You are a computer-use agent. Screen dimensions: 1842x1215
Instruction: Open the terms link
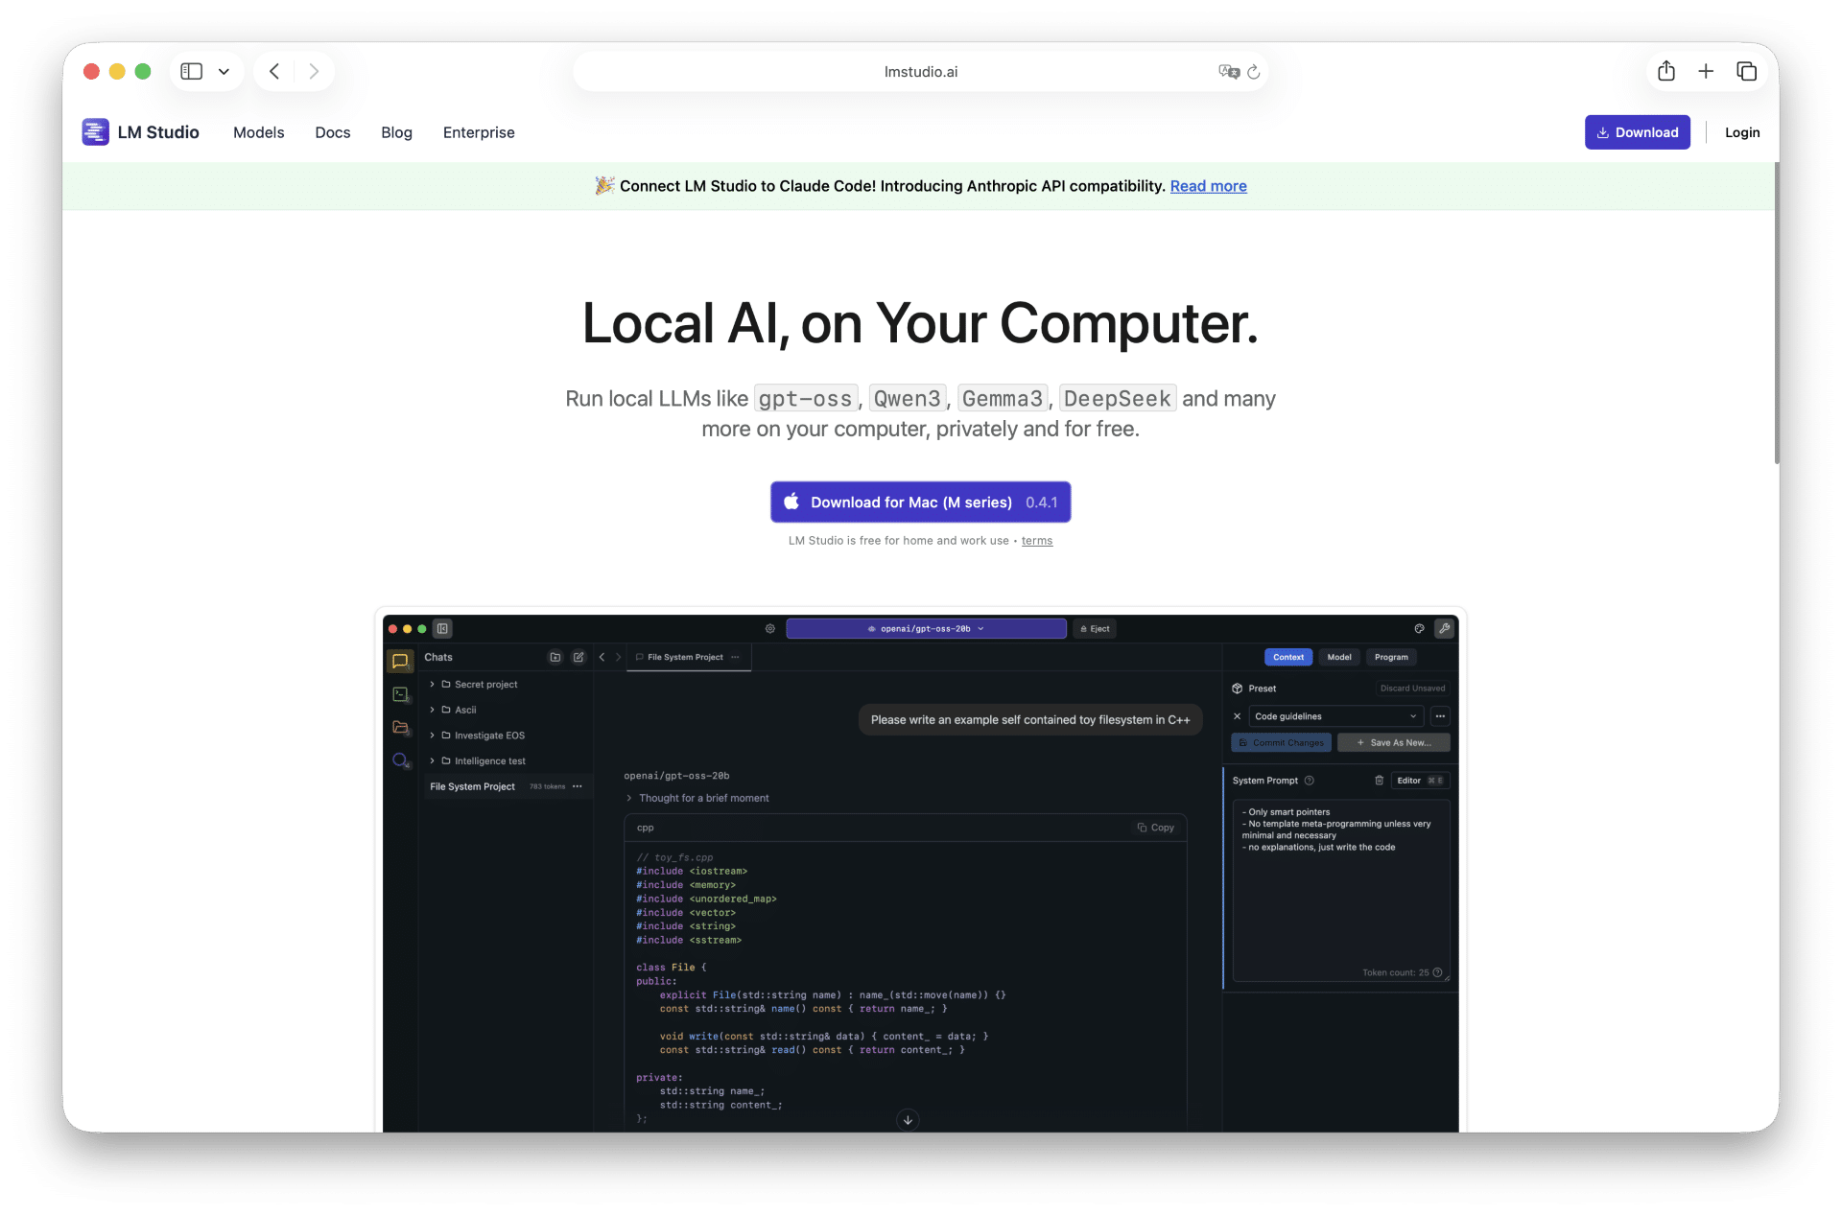(1036, 541)
